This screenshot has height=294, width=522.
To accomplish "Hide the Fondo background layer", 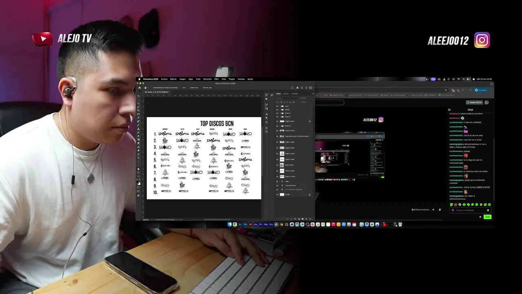I will pos(277,194).
